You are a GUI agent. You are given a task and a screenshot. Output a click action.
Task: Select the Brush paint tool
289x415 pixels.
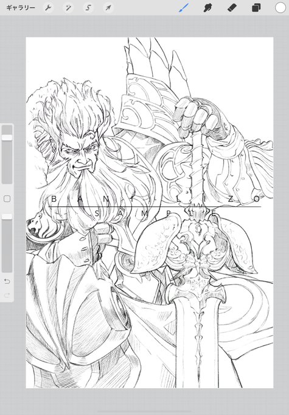(184, 8)
